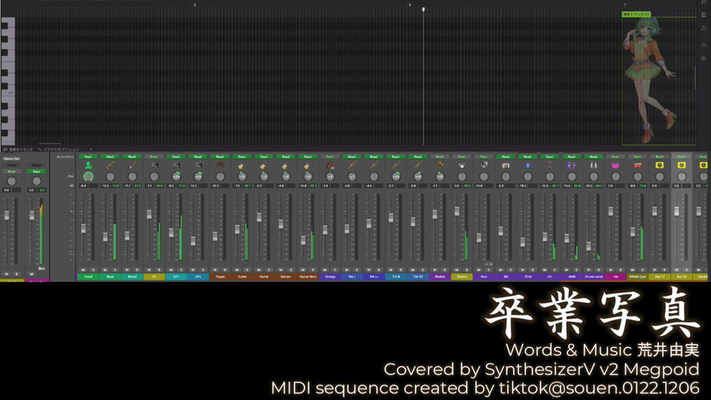Switch to the 音符タイミング tab

pyautogui.click(x=18, y=149)
